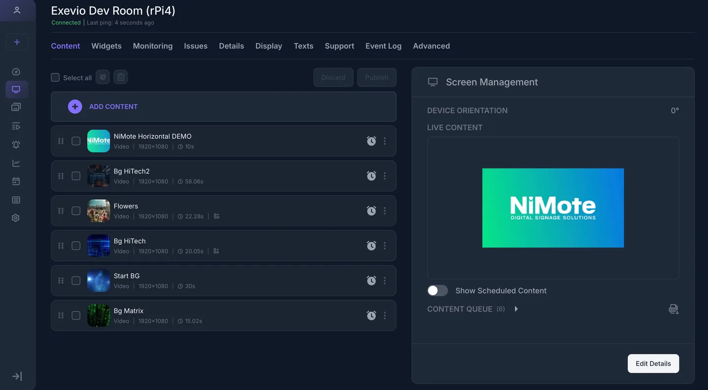The image size is (708, 390).
Task: Click the drag handle of Flowers row
Action: 61,211
